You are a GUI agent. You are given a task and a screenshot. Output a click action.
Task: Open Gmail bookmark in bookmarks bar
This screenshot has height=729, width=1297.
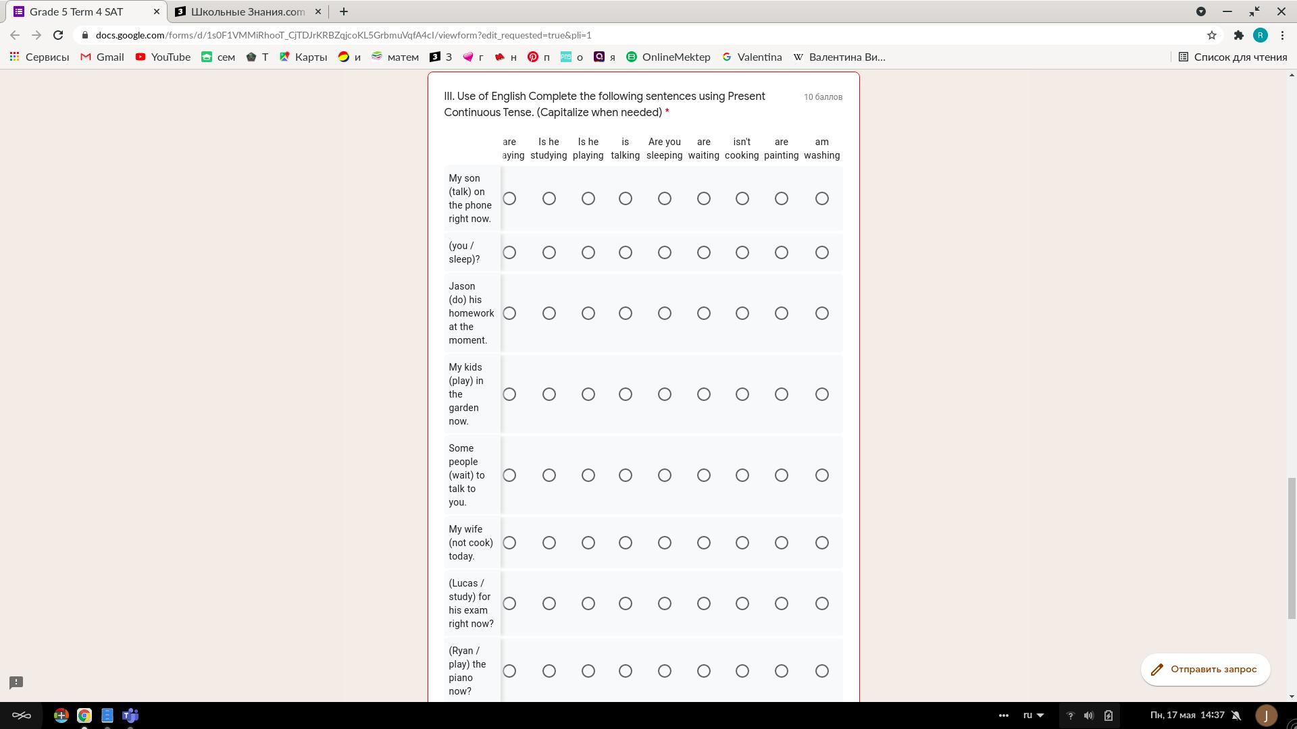[x=102, y=57]
